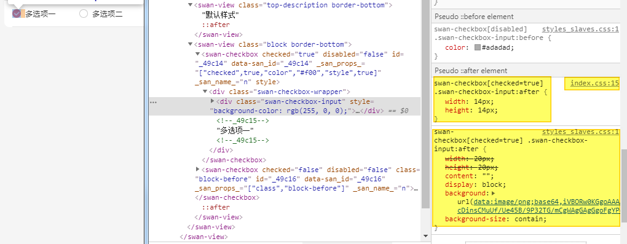Select the ::after pseudo-element under top-description
627x244 pixels.
pyautogui.click(x=216, y=25)
